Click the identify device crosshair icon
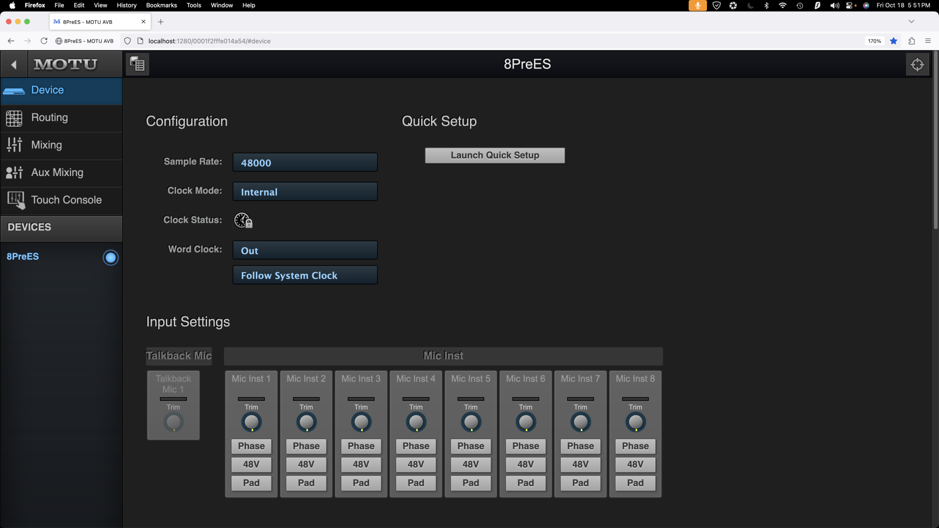Image resolution: width=939 pixels, height=528 pixels. [x=917, y=64]
